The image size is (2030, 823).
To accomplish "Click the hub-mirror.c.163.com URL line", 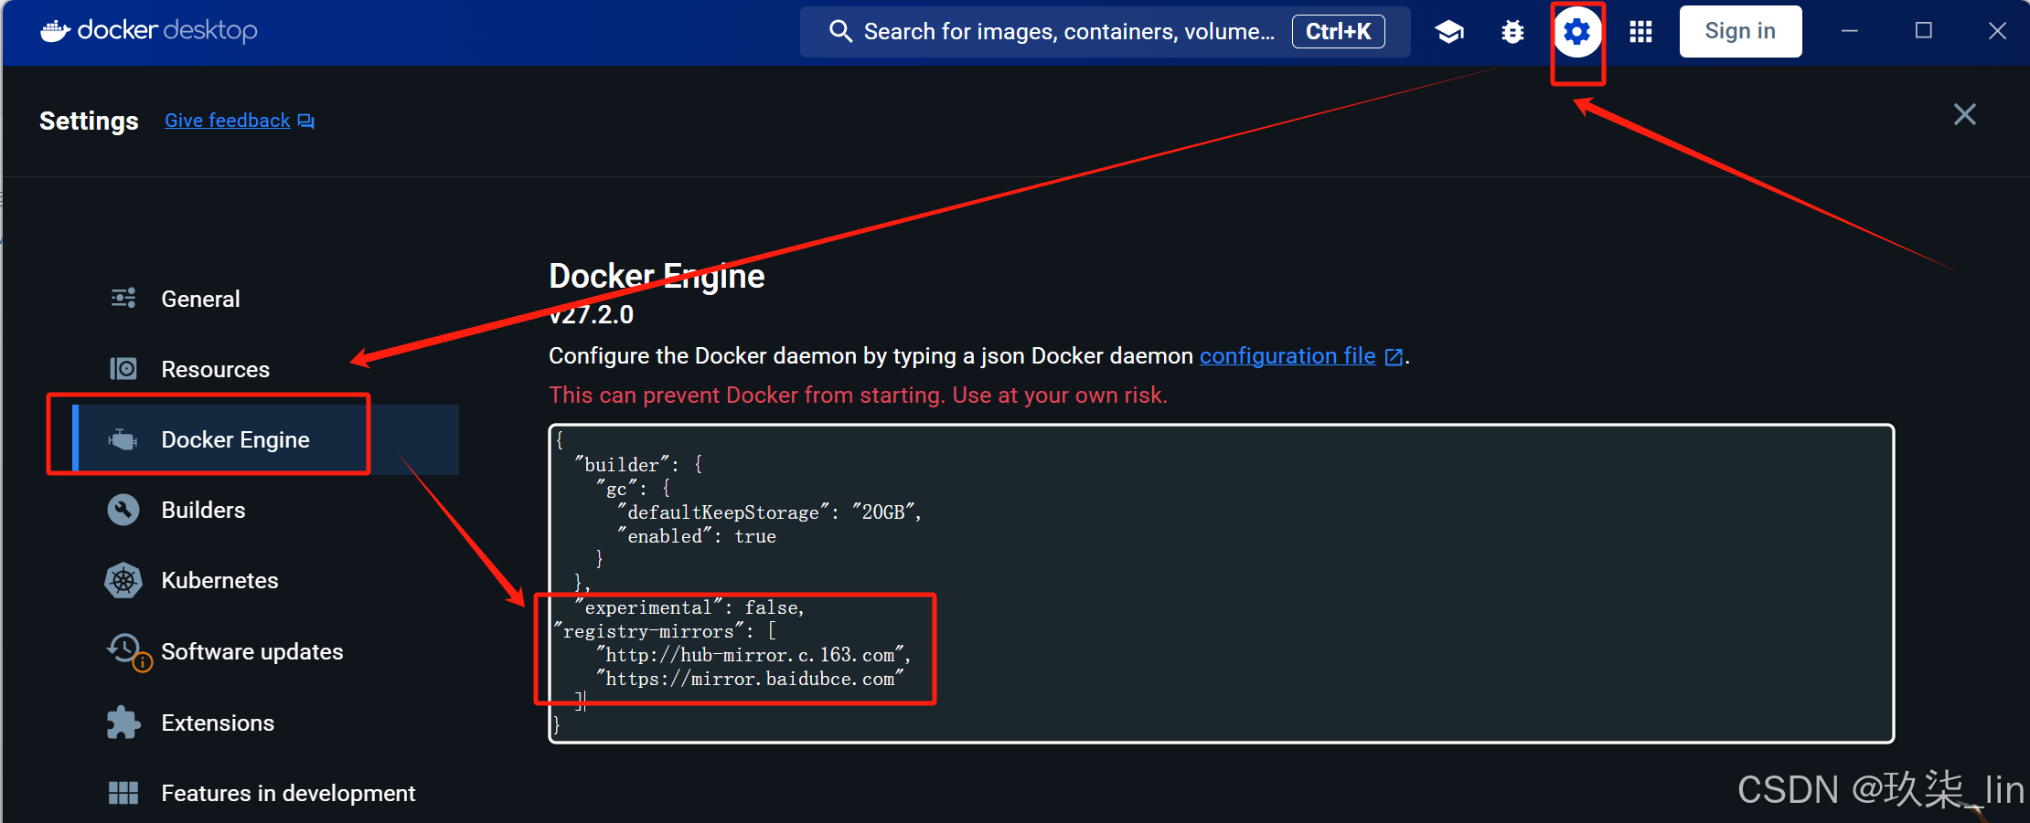I will click(x=753, y=655).
